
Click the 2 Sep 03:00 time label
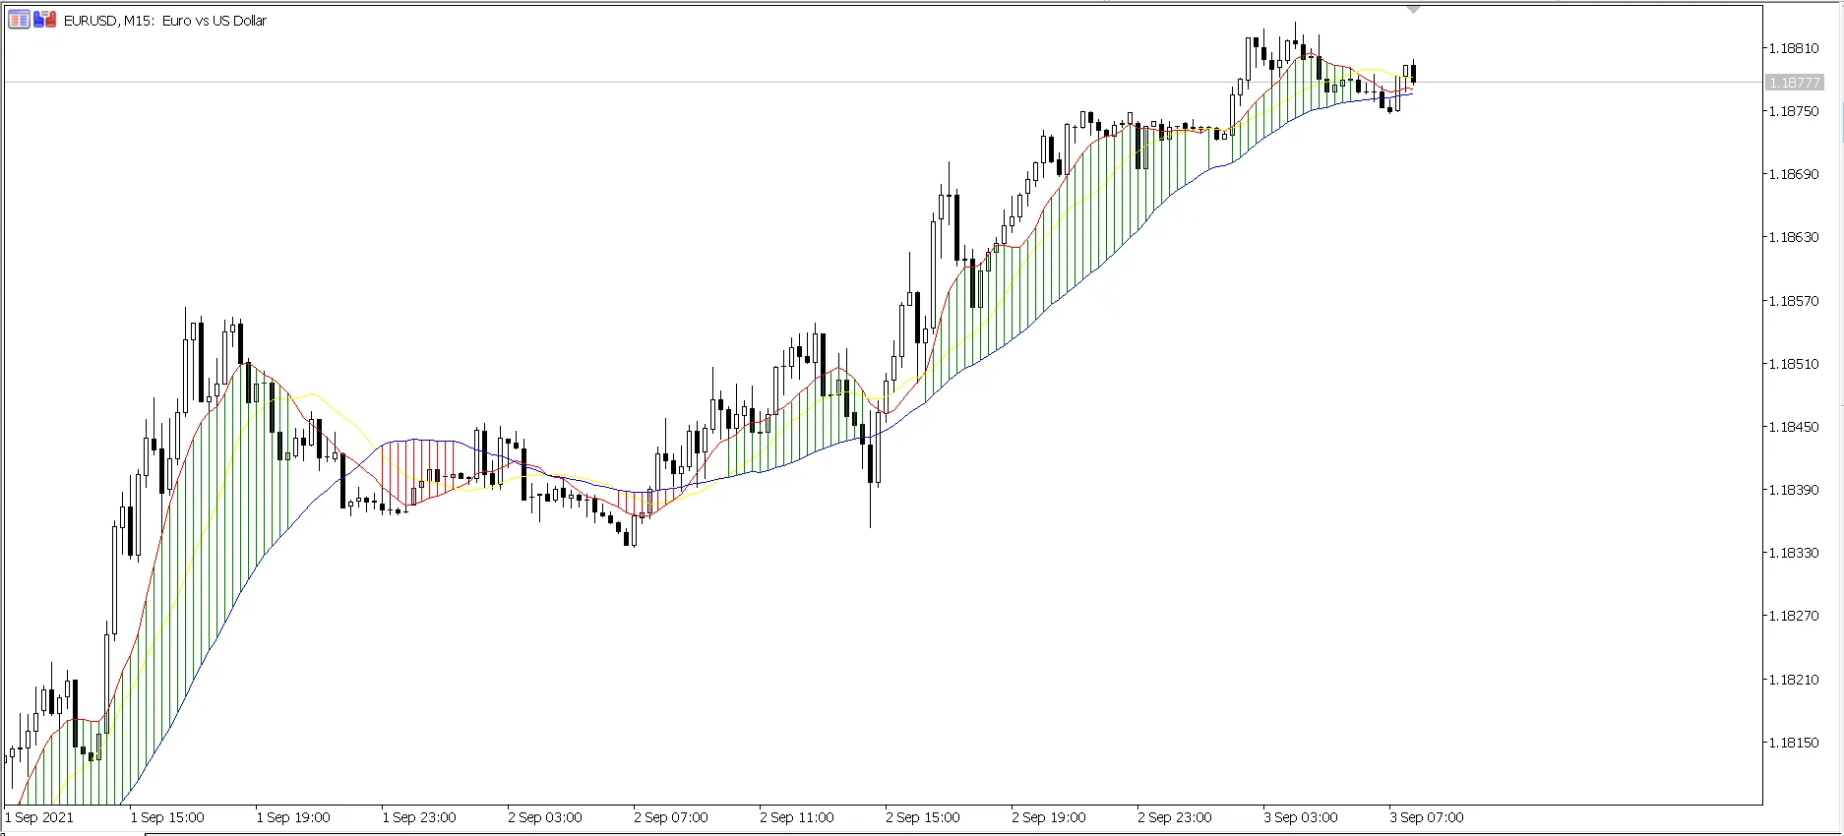[x=545, y=817]
